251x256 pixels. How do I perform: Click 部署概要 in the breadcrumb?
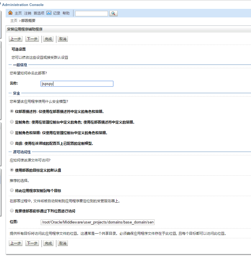28,21
